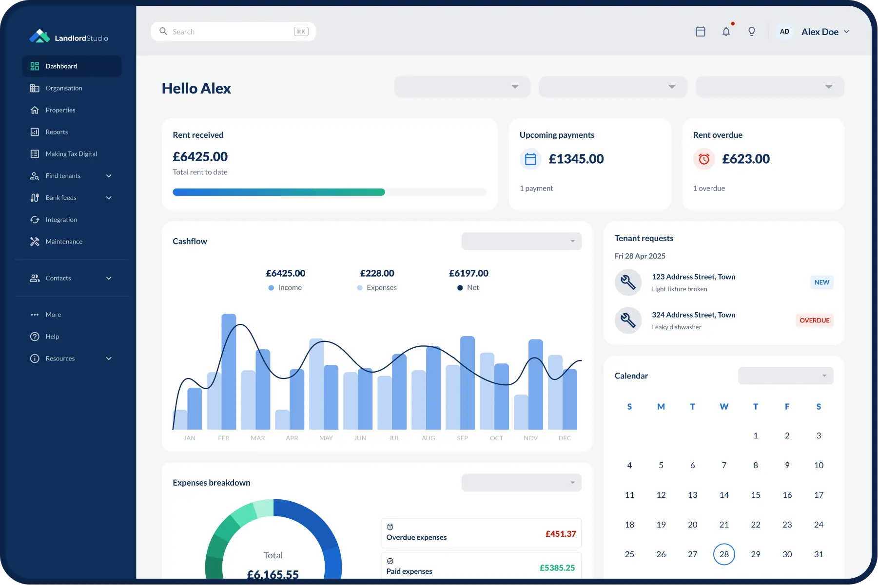Select day 28 on the calendar
878x585 pixels.
[724, 554]
